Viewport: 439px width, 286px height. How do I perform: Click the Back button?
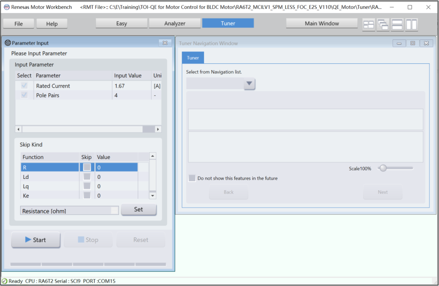click(x=228, y=192)
